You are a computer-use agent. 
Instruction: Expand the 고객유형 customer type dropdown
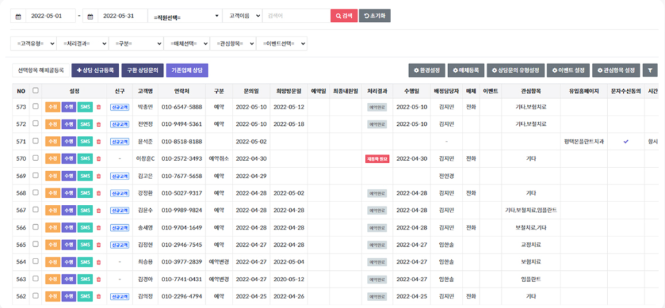pyautogui.click(x=33, y=43)
